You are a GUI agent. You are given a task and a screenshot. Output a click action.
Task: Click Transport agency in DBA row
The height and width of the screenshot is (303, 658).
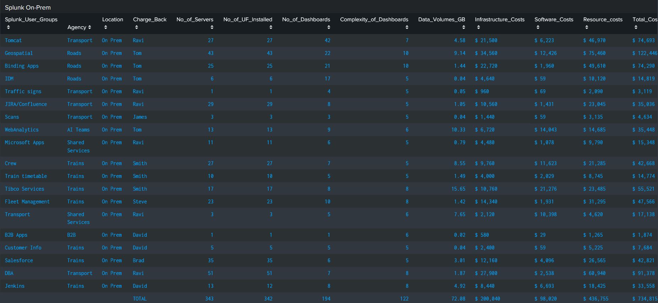(x=80, y=273)
